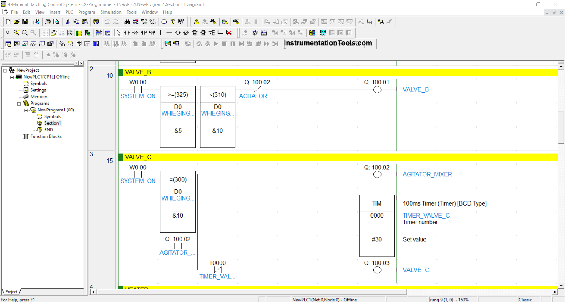Collapse the NewPLC1[CP1L] Offline node
The image size is (565, 302).
(12, 77)
